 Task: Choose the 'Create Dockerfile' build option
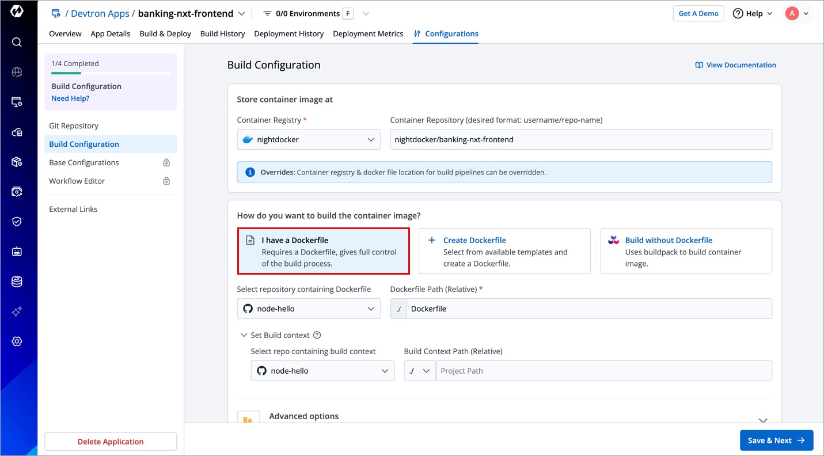[x=504, y=251]
